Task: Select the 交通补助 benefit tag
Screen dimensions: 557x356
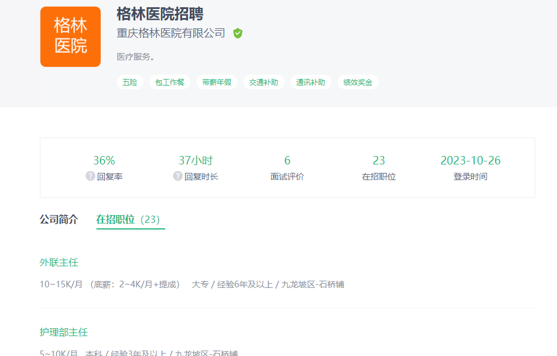Action: [263, 83]
